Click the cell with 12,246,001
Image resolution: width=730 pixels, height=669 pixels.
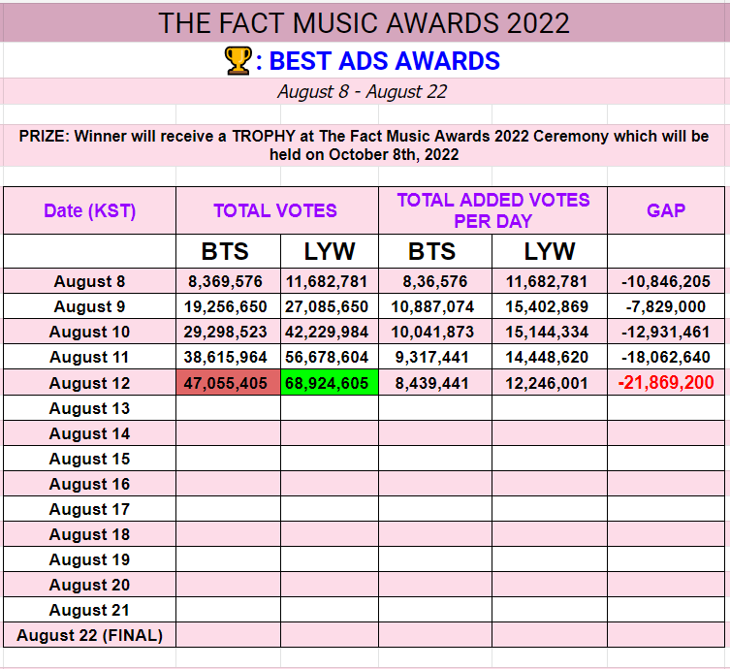tap(550, 383)
